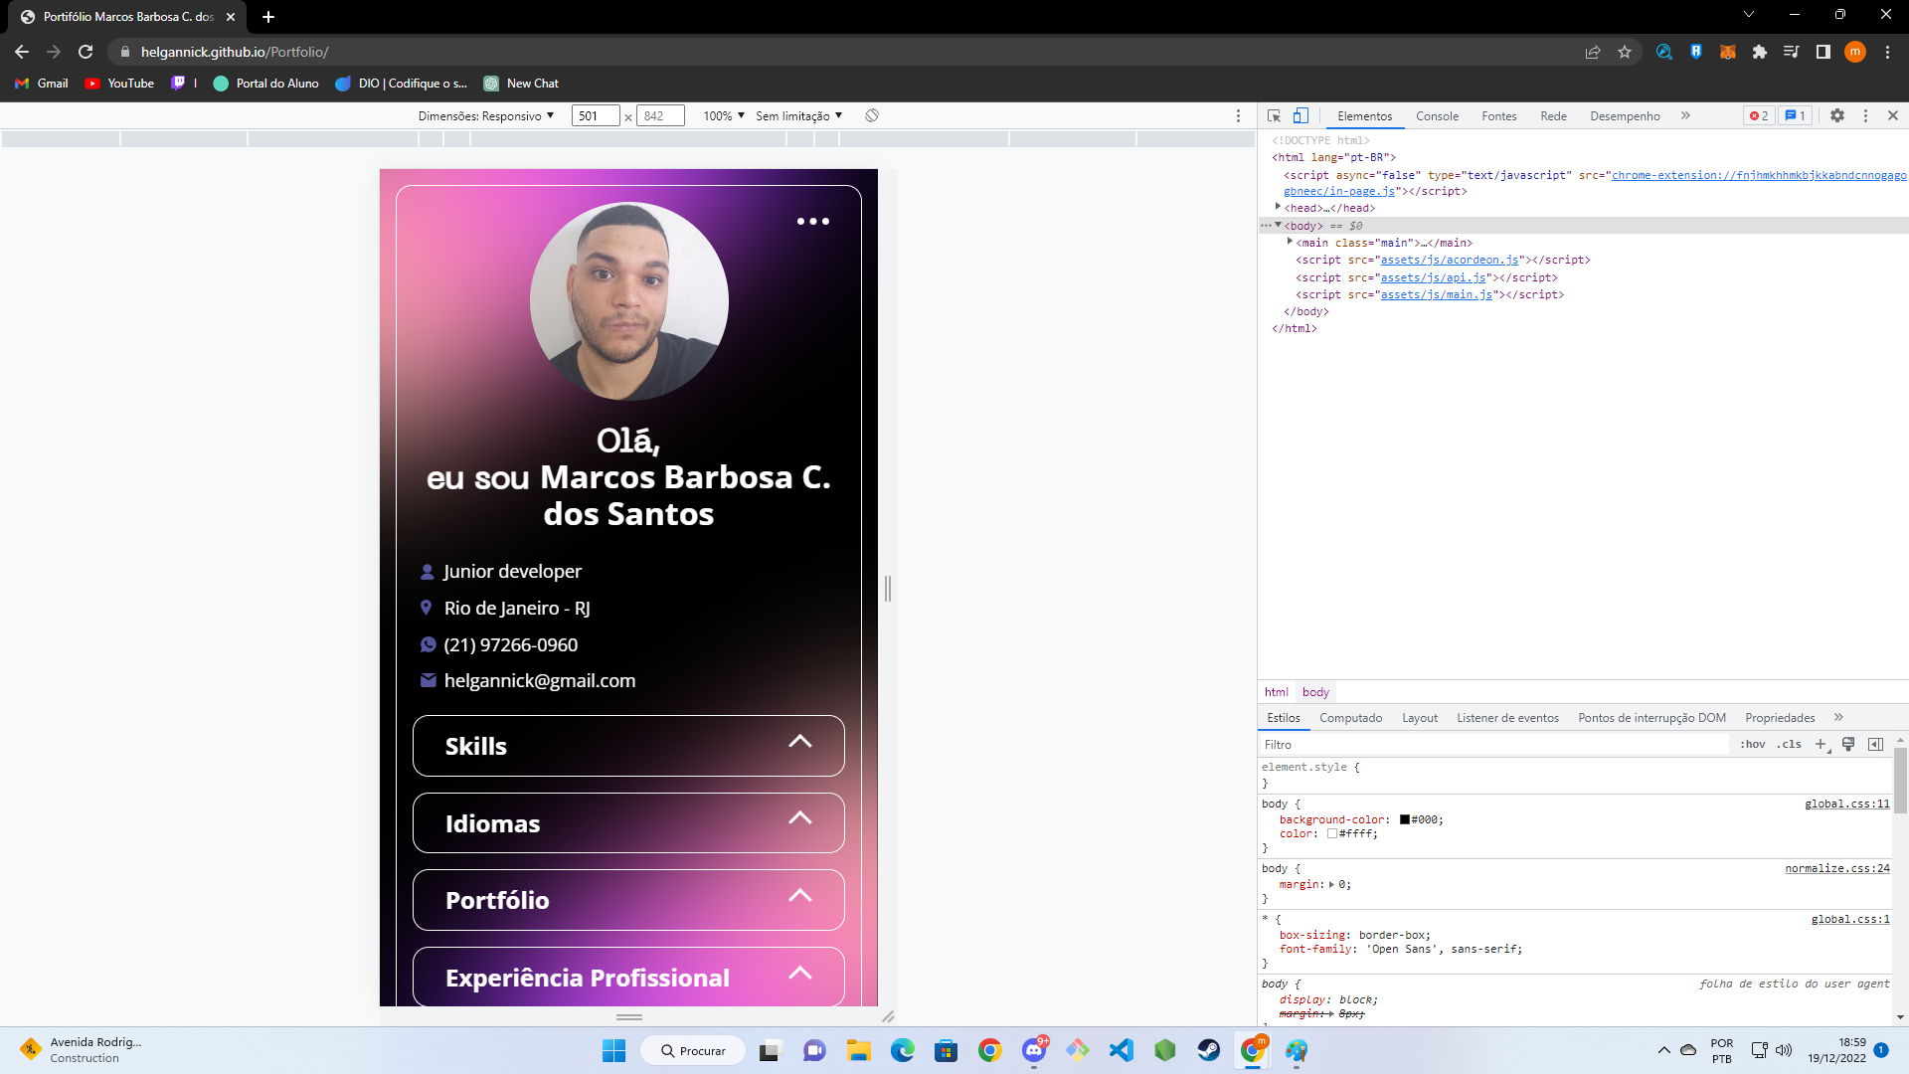Image resolution: width=1909 pixels, height=1074 pixels.
Task: Click the inspect element picker icon
Action: [1274, 116]
